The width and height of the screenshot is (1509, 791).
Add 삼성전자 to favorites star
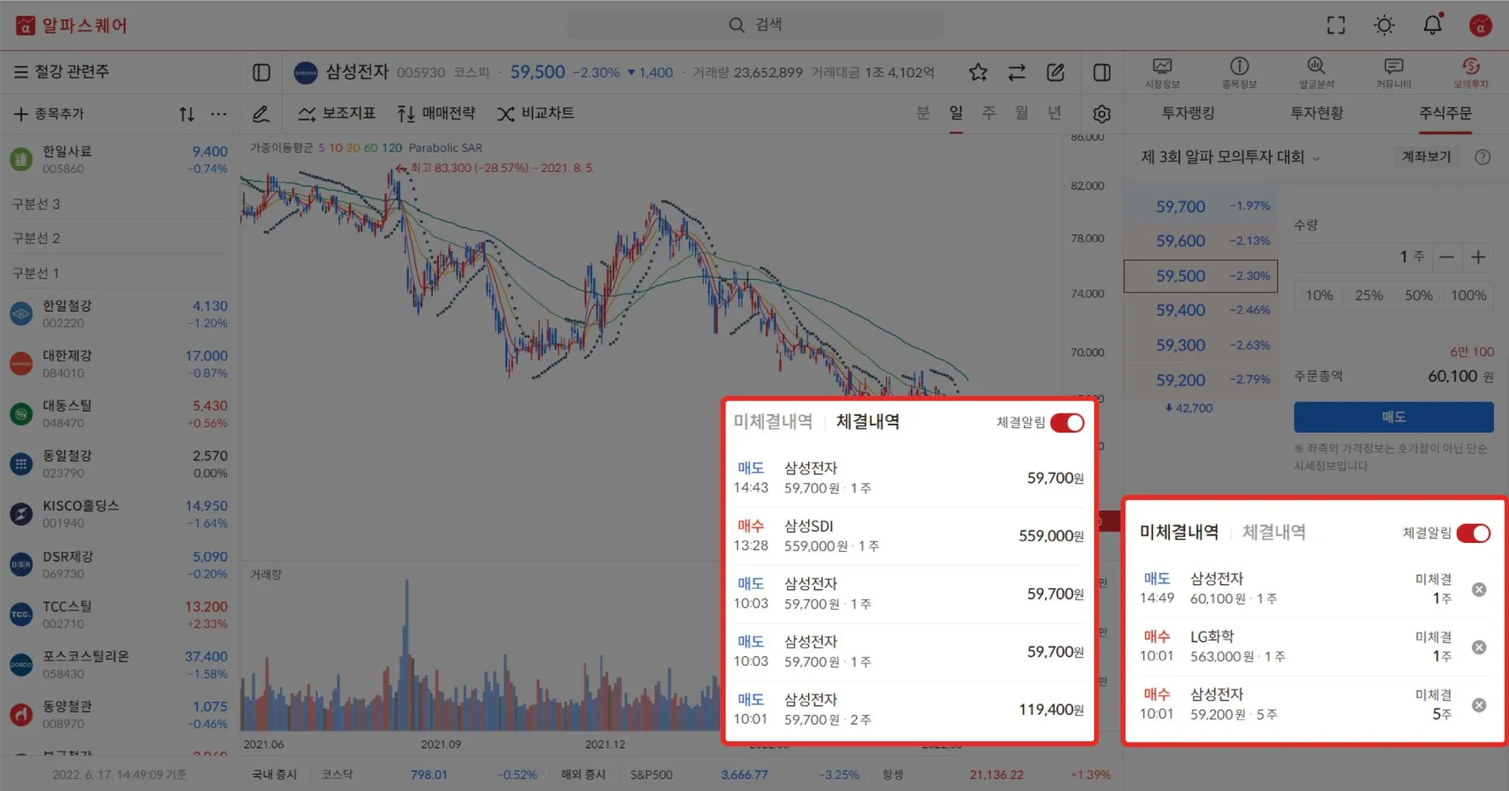979,72
